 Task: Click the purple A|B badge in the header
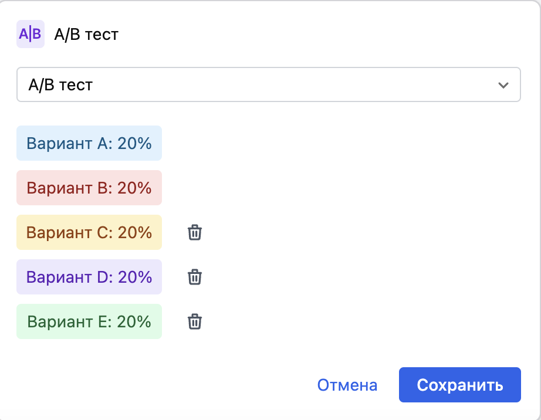tap(30, 34)
